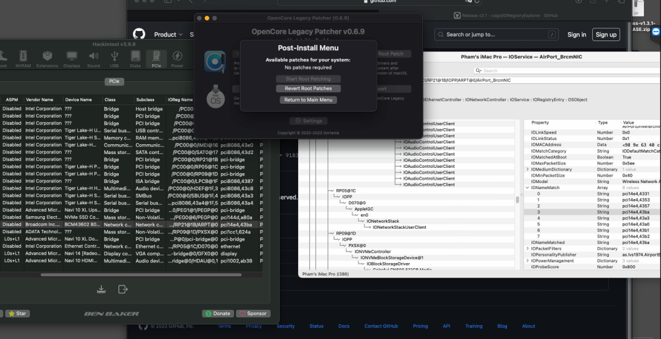Open the Docs footer link

click(x=344, y=326)
